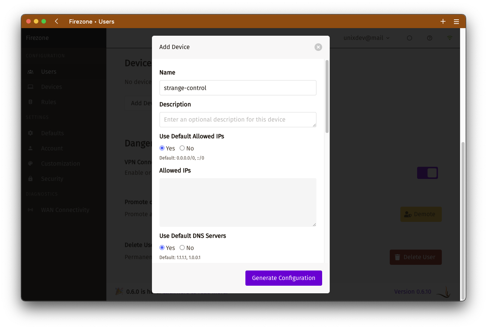Focus the Description text area

coord(238,120)
